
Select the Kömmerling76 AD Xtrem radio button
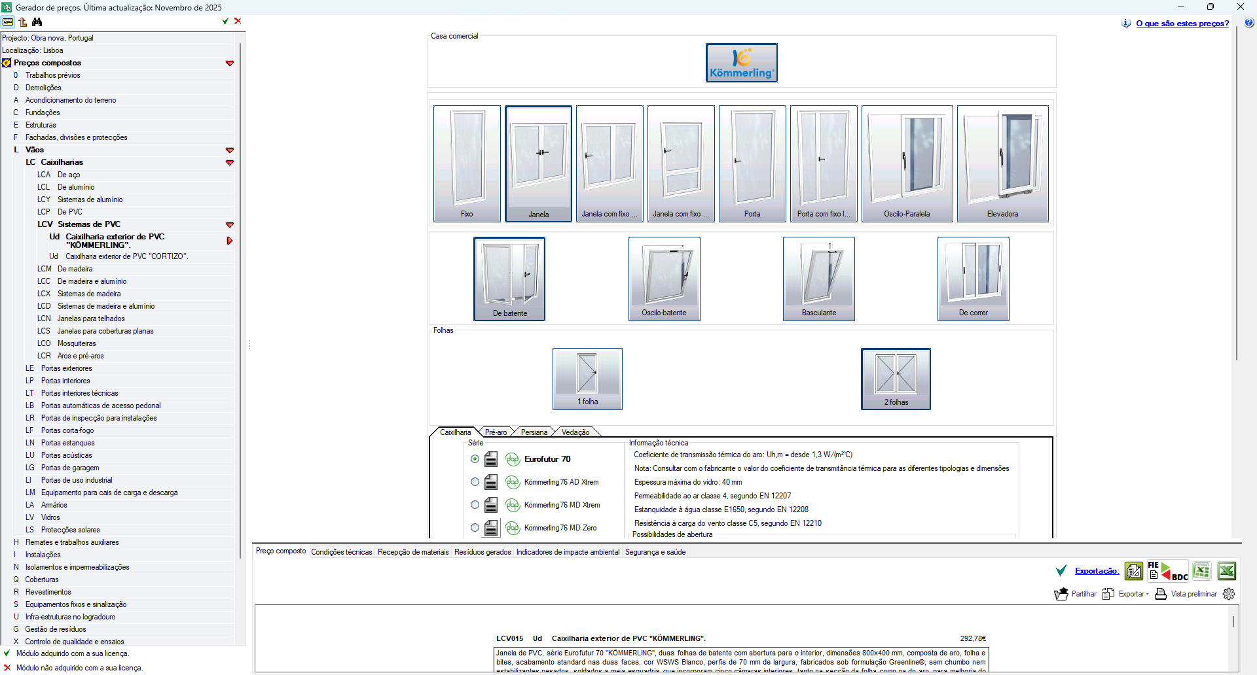(475, 482)
